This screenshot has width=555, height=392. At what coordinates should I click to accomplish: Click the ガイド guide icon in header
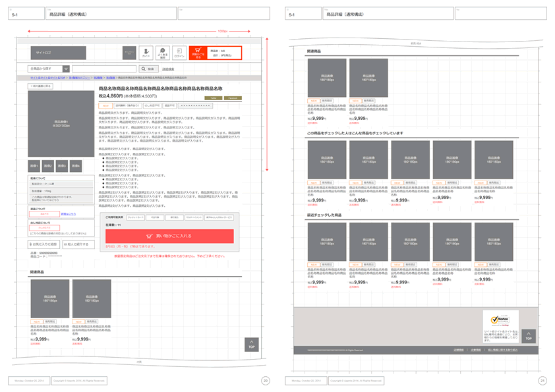(x=146, y=53)
